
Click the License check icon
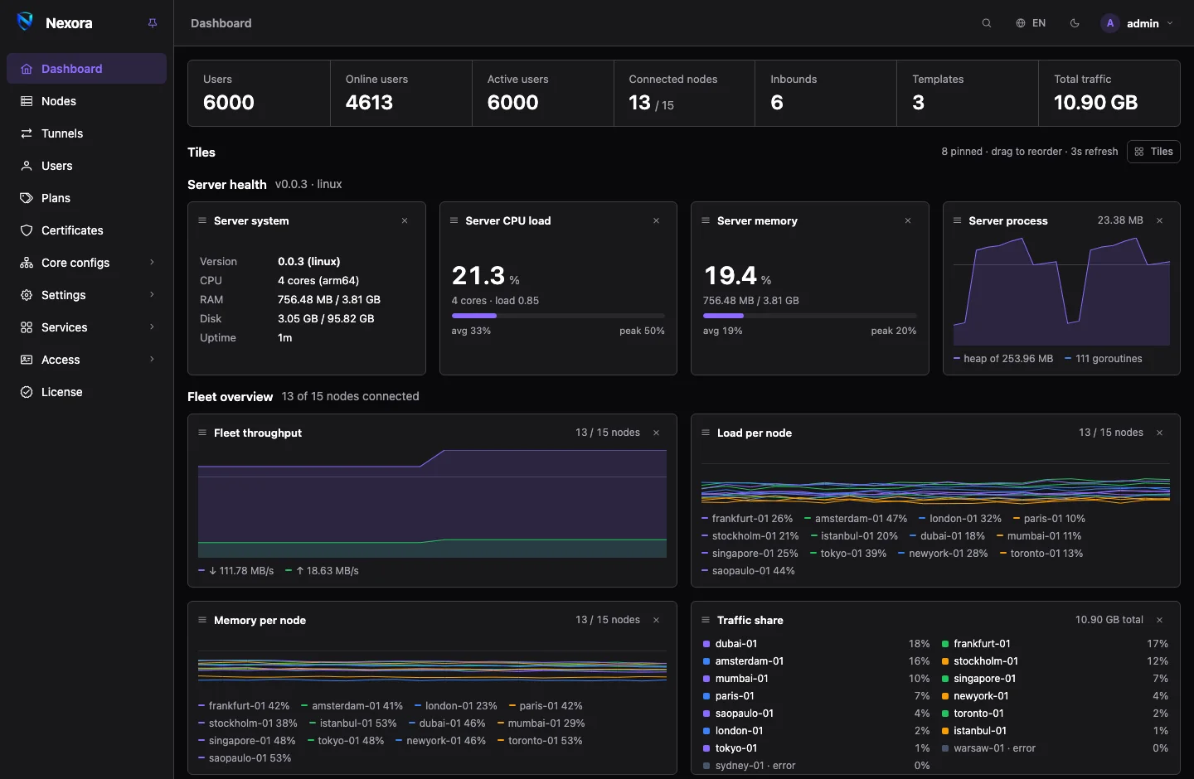[x=27, y=392]
